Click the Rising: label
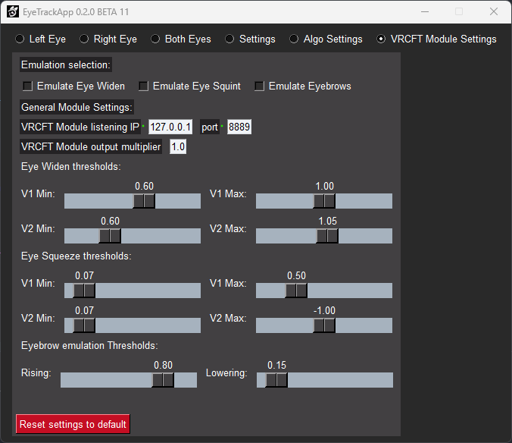 [36, 372]
